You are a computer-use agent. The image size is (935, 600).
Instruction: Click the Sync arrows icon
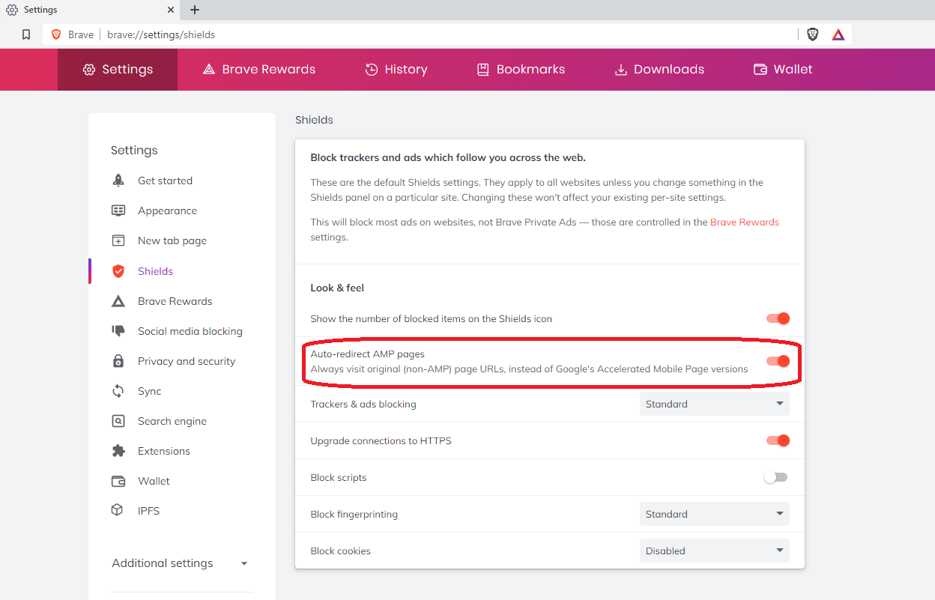pos(118,391)
